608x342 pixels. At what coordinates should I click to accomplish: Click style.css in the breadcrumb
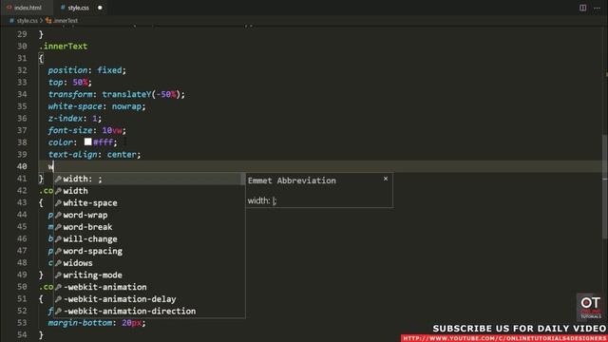click(x=27, y=21)
